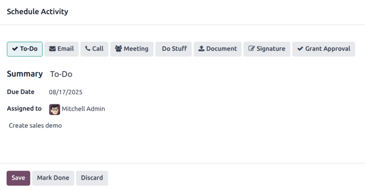Click the Meeting people icon
The height and width of the screenshot is (190, 365).
(x=119, y=49)
